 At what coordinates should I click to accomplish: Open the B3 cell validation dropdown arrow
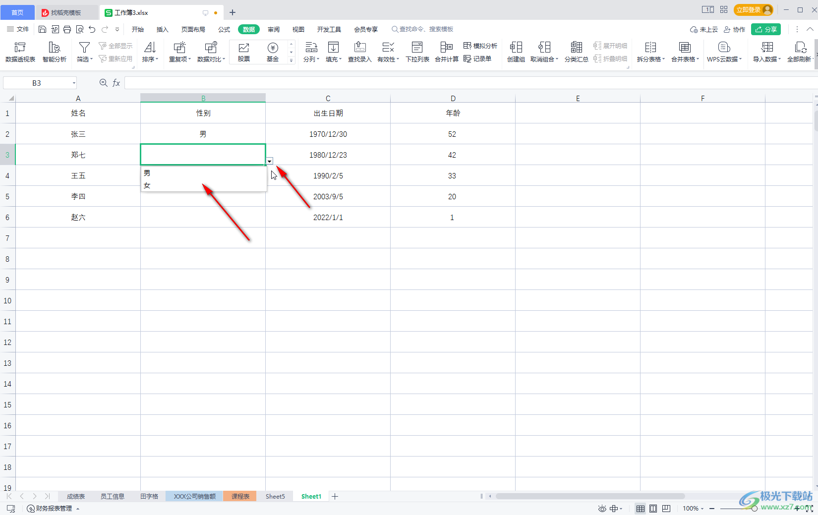269,161
